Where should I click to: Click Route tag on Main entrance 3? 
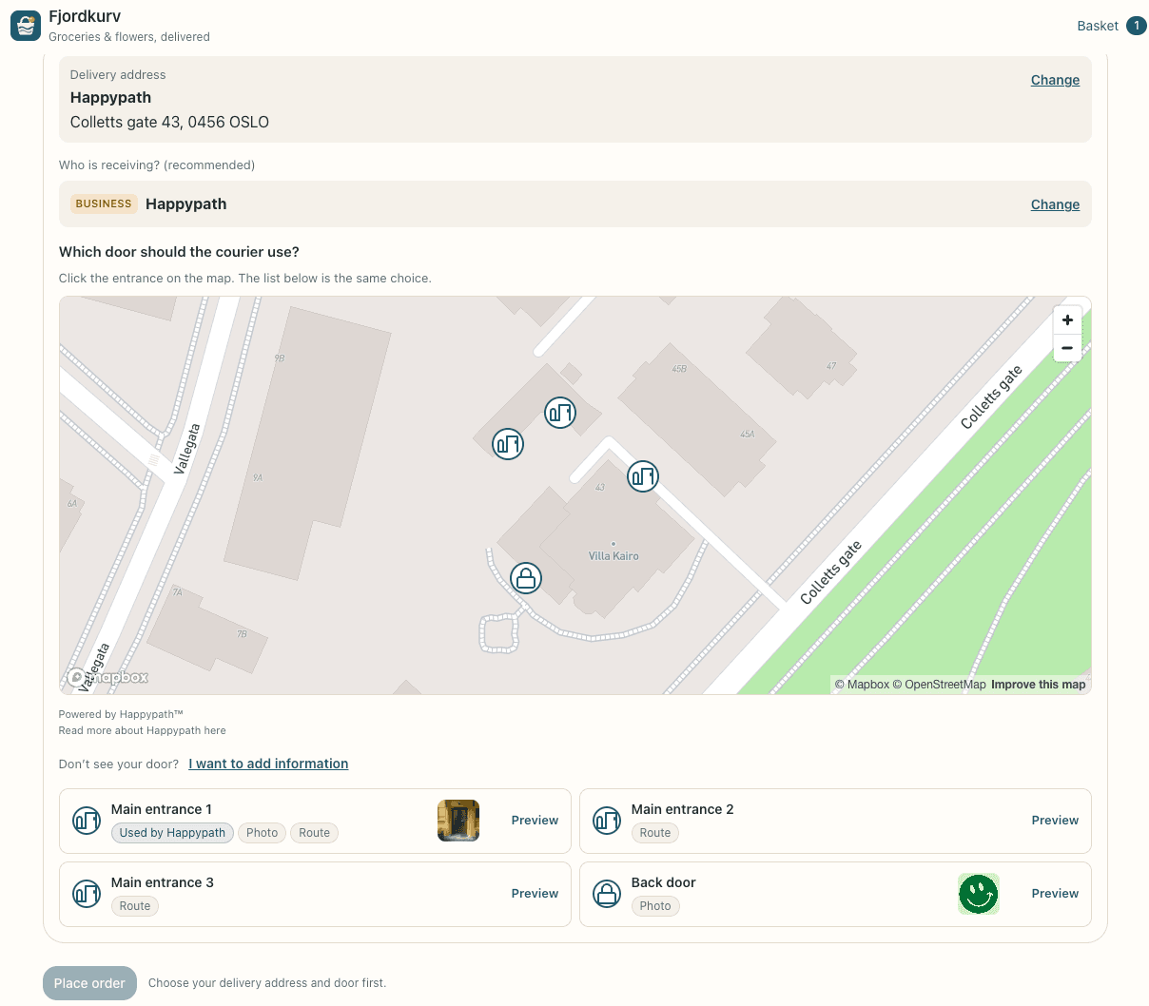(135, 906)
